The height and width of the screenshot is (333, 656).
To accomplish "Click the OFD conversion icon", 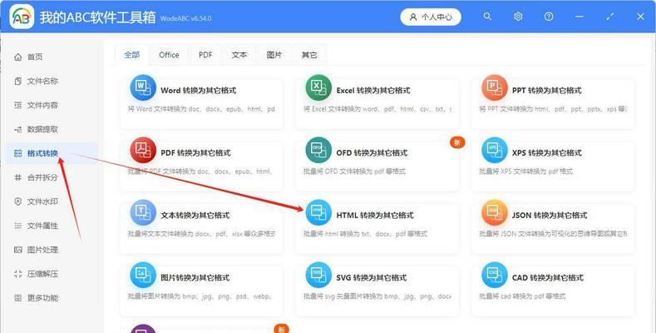I will tap(318, 150).
